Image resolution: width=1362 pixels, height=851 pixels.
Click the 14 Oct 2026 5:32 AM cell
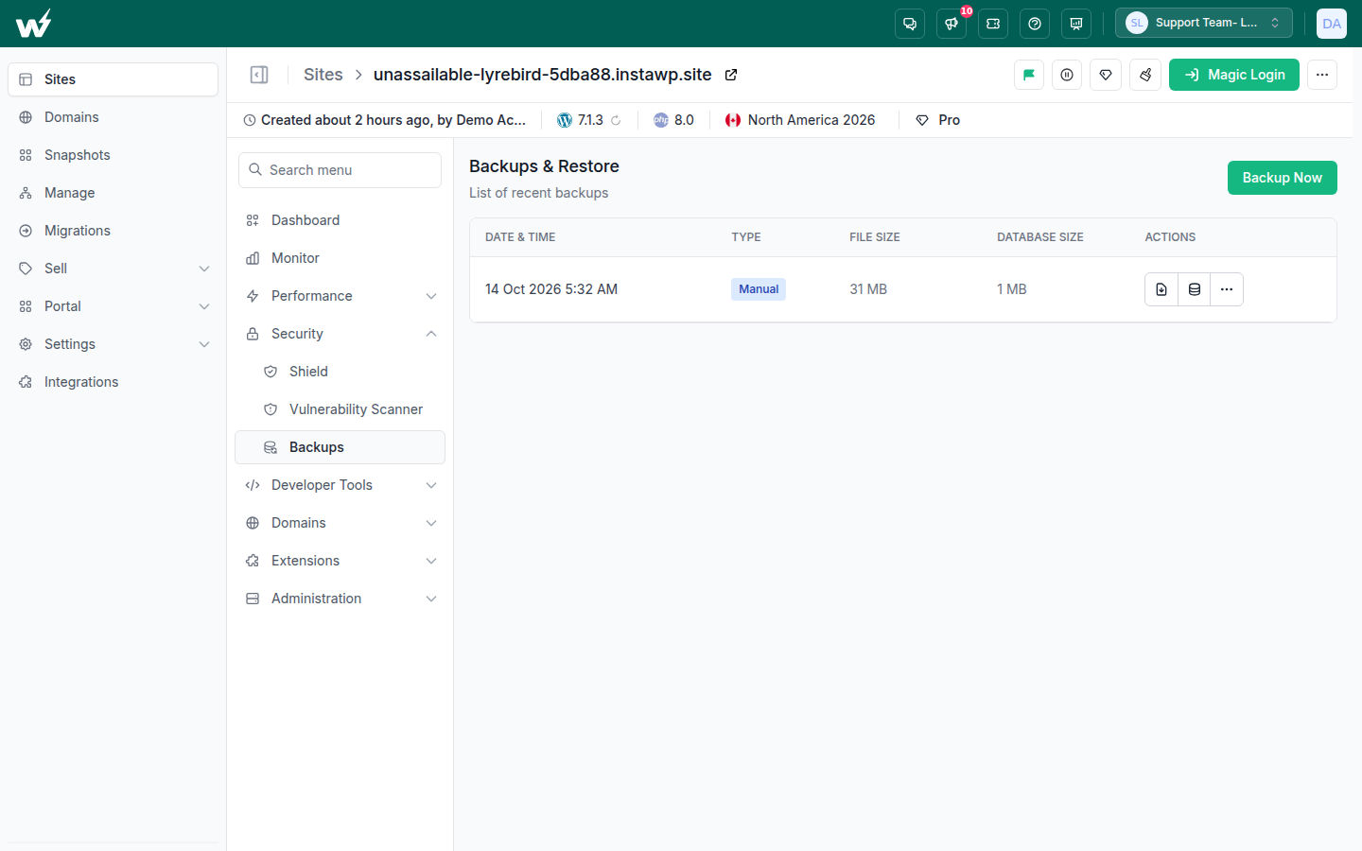[x=551, y=289]
